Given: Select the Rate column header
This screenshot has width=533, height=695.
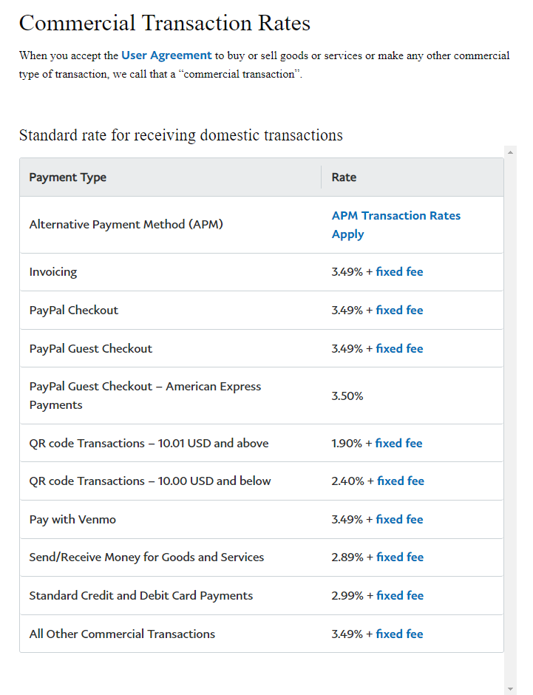Looking at the screenshot, I should point(344,177).
